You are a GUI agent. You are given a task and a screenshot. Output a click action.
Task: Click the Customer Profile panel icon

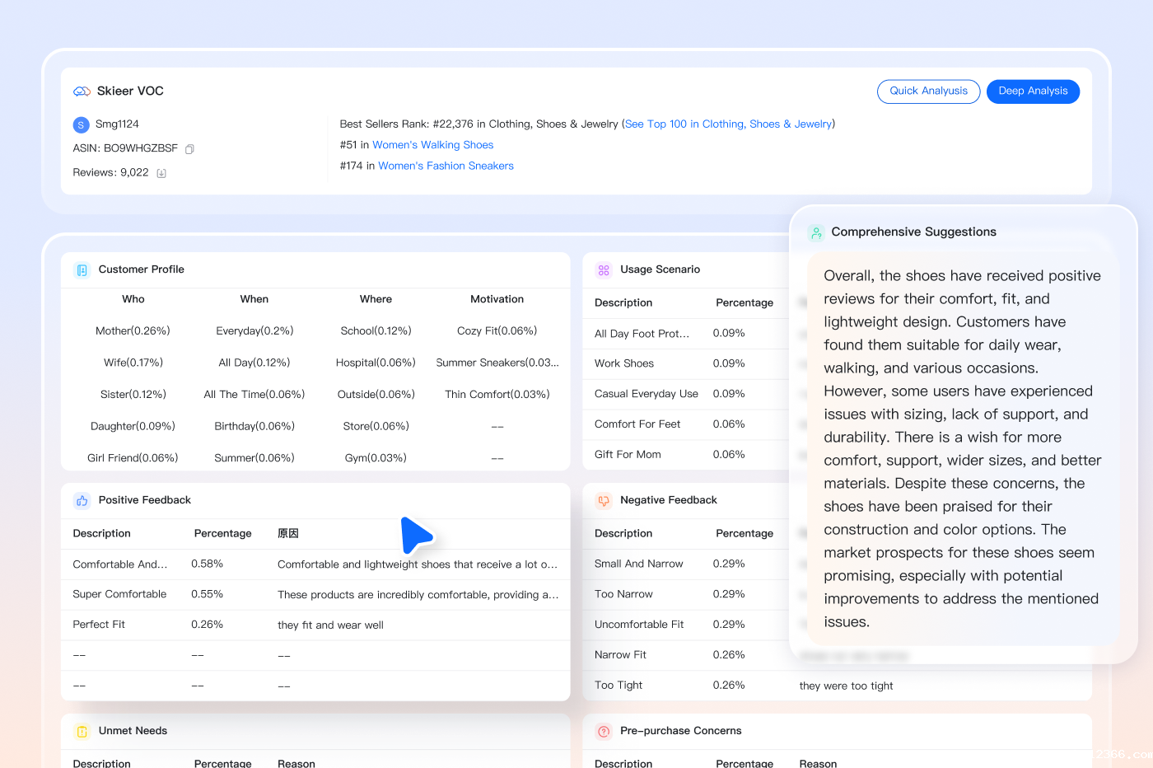82,270
